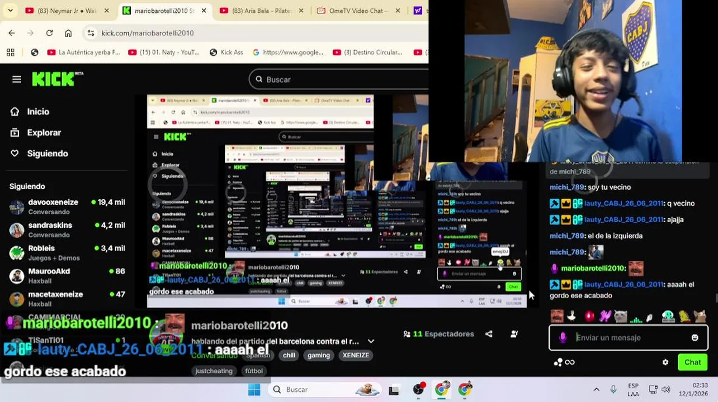Open Inicio in the Kick sidebar
The image size is (718, 402).
(38, 112)
